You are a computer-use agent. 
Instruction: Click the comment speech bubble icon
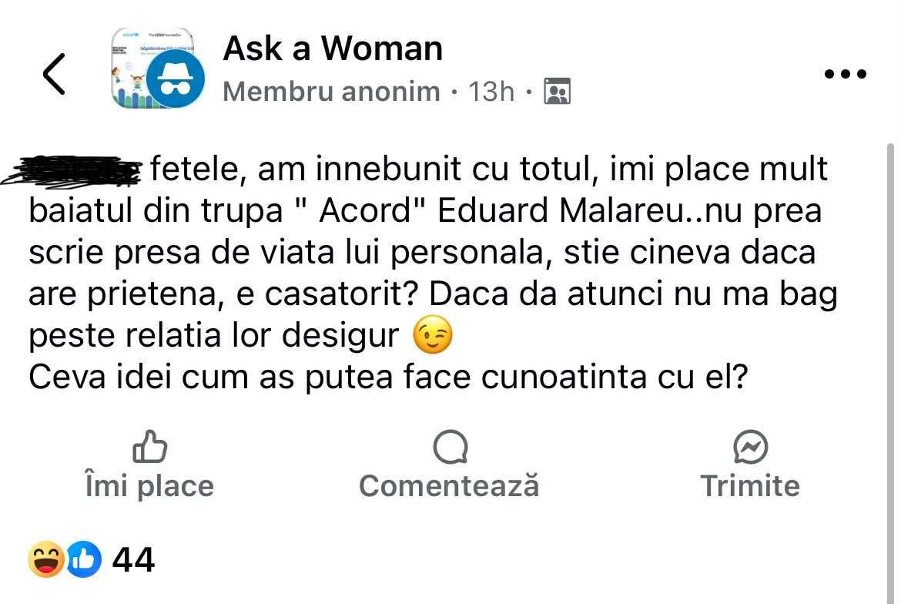pyautogui.click(x=450, y=448)
